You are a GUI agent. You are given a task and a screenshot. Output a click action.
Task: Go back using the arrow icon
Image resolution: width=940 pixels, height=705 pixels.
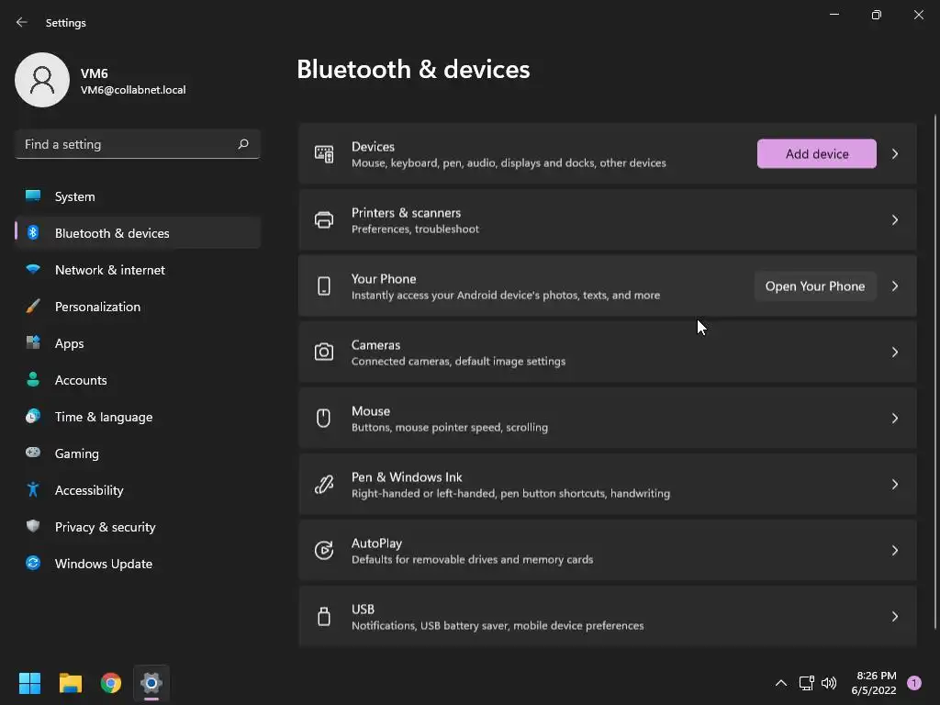[22, 22]
